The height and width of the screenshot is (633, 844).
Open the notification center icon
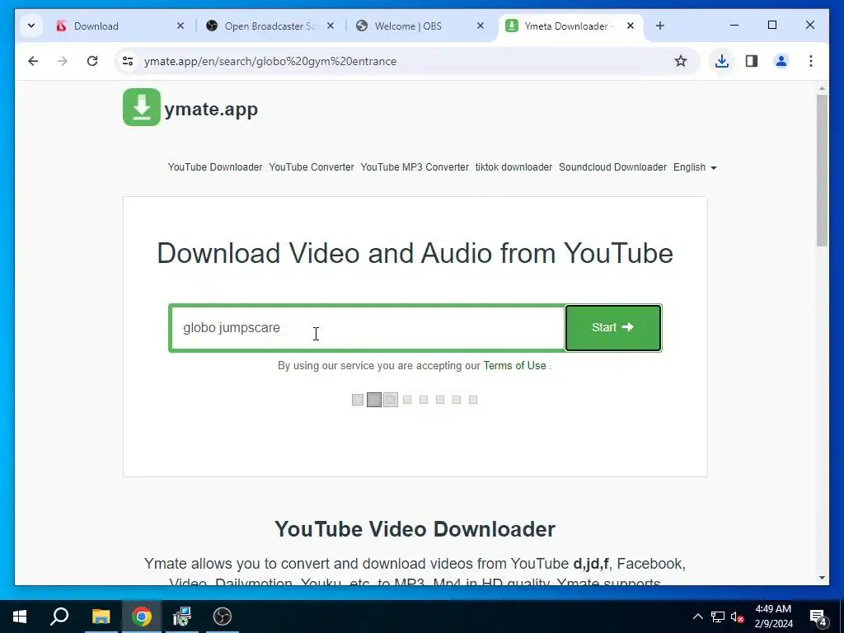coord(818,617)
